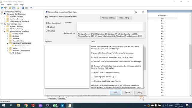
Task: Click OK in the dialog
Action: (115, 92)
